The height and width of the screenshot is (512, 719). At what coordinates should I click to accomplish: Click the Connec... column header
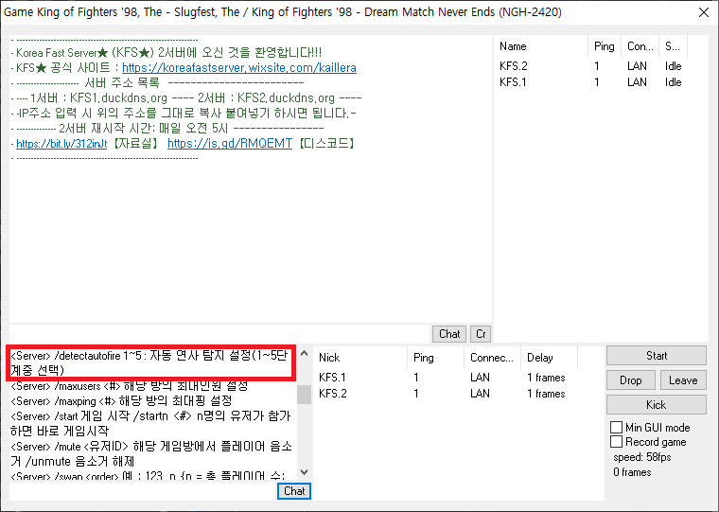coord(493,358)
